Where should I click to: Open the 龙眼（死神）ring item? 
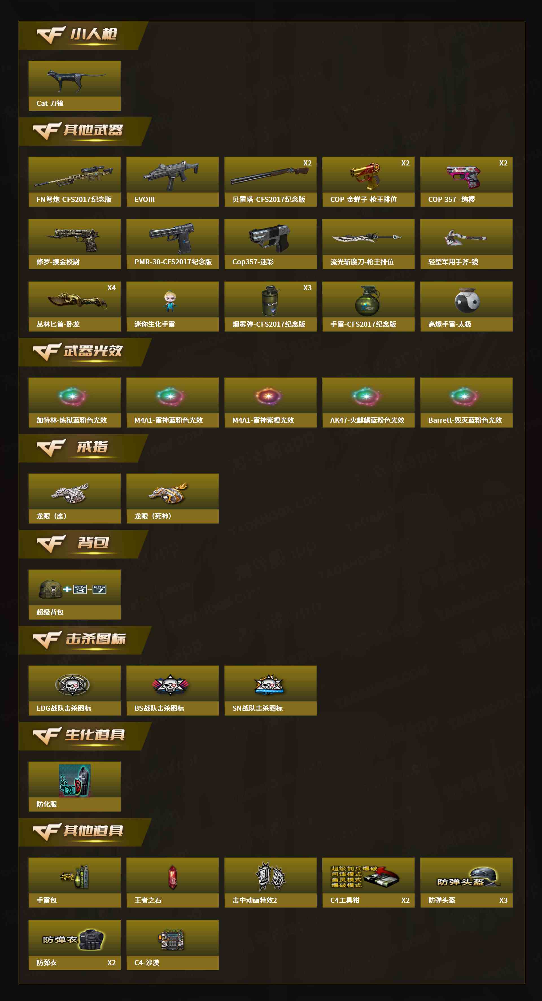172,499
